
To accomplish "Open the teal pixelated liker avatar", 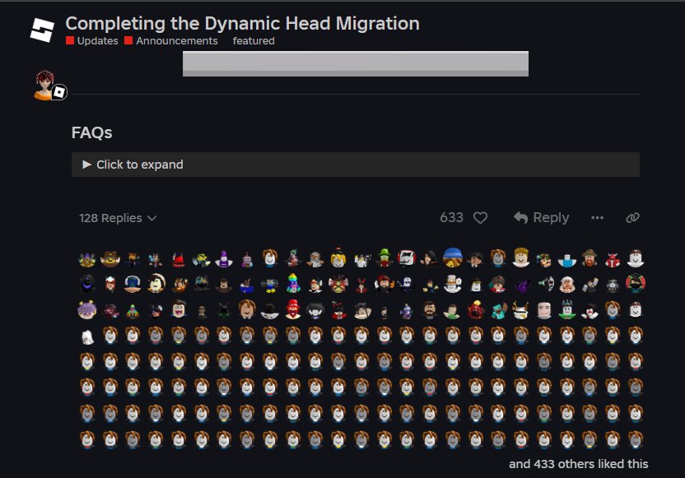I will pyautogui.click(x=498, y=311).
